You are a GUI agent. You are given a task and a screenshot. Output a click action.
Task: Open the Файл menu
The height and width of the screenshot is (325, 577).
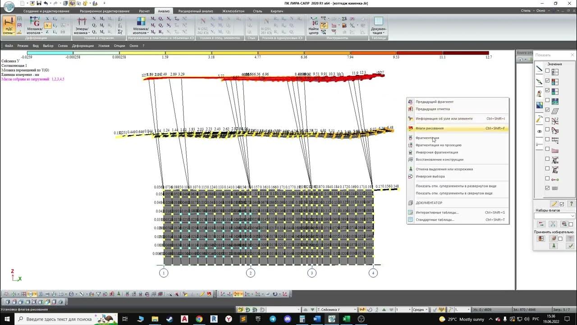click(x=9, y=46)
